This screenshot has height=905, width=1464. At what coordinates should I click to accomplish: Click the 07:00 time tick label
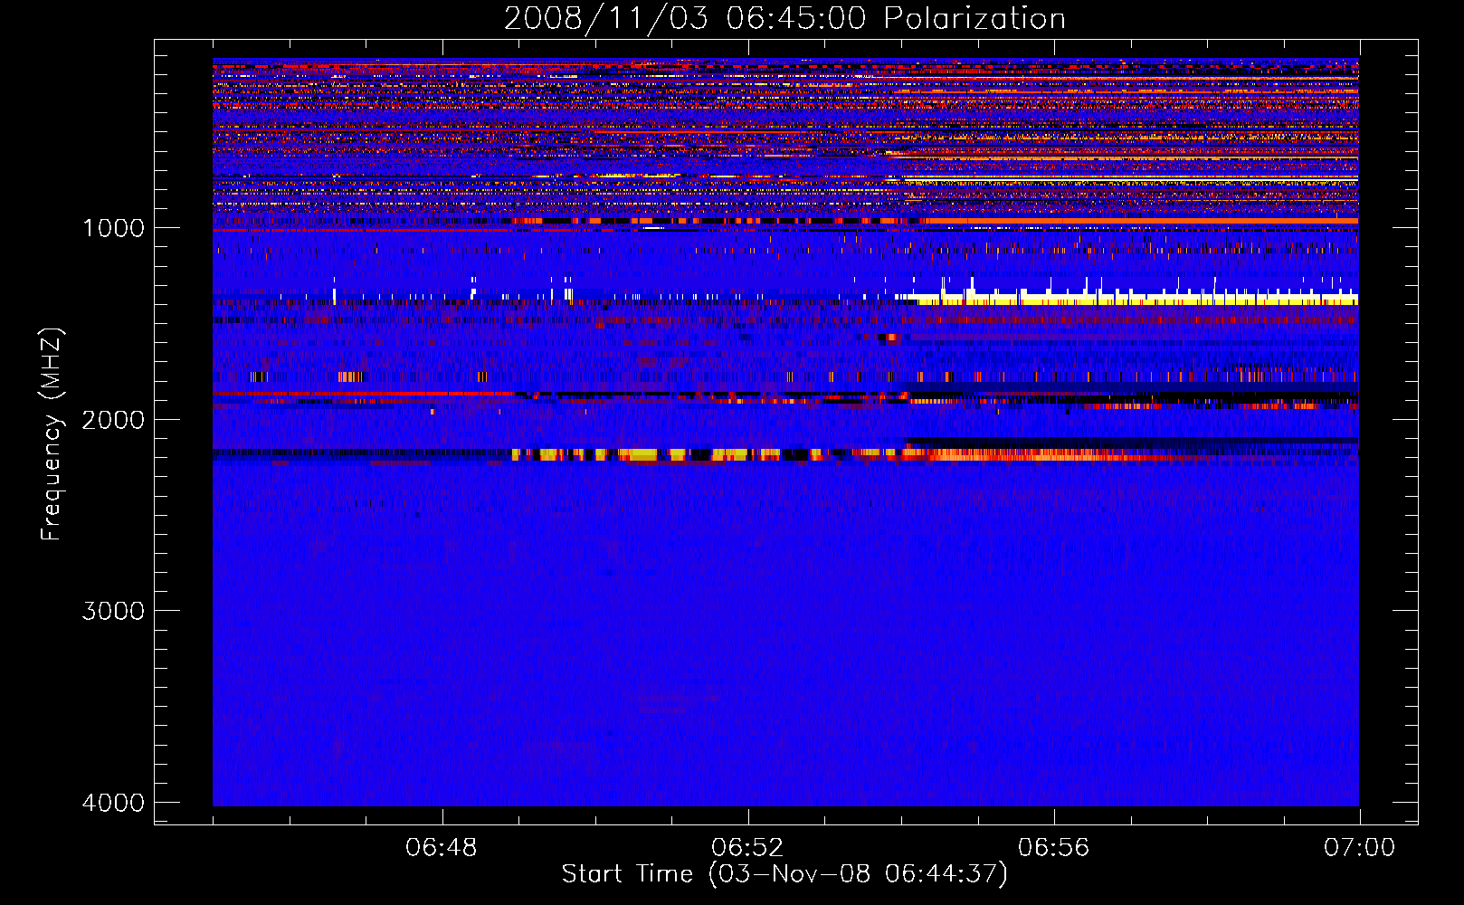(x=1359, y=848)
